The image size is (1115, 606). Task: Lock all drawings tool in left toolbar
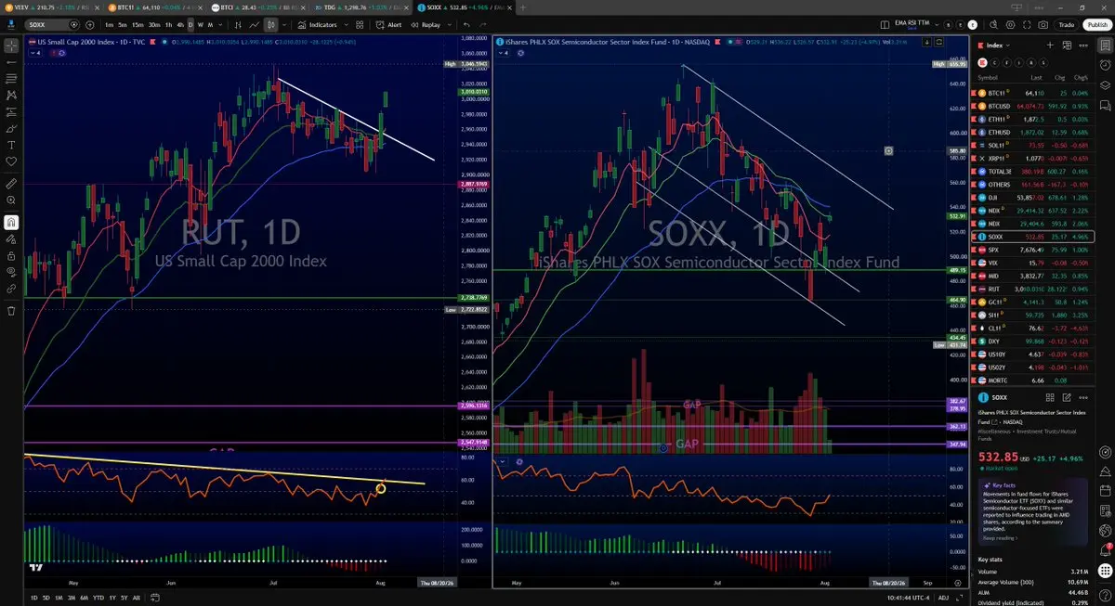click(11, 255)
